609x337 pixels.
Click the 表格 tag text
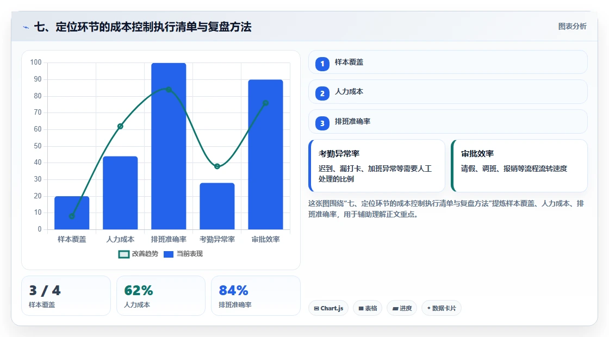[x=371, y=308]
